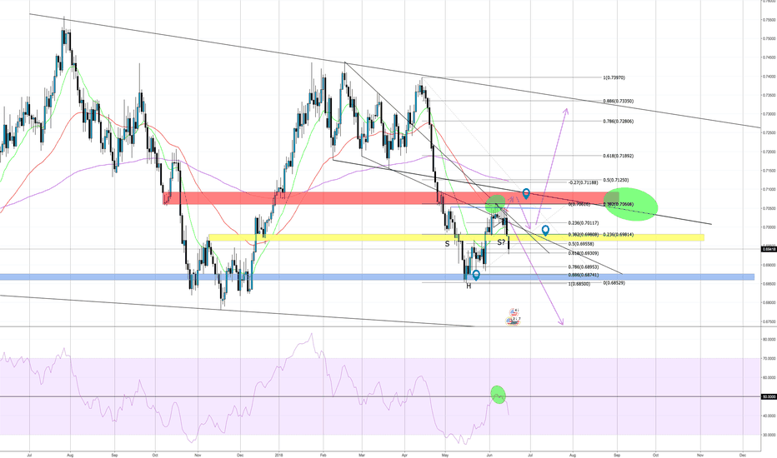Select the yellow horizontal zone rectangle
Image resolution: width=777 pixels, height=458 pixels.
(456, 237)
